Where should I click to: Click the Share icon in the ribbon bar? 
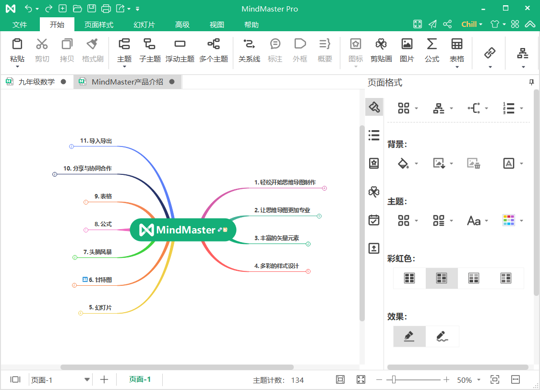point(447,24)
